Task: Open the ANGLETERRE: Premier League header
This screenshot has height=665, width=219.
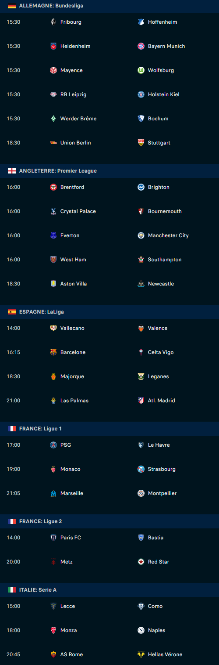Action: tap(109, 171)
